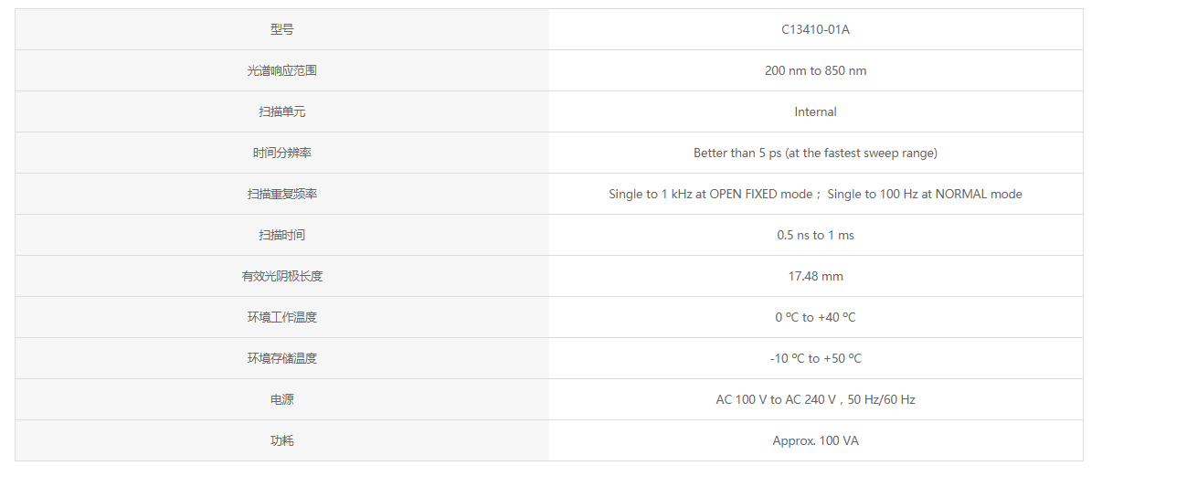Click the 光谱响应范围 row label
Image resolution: width=1187 pixels, height=487 pixels.
point(282,70)
